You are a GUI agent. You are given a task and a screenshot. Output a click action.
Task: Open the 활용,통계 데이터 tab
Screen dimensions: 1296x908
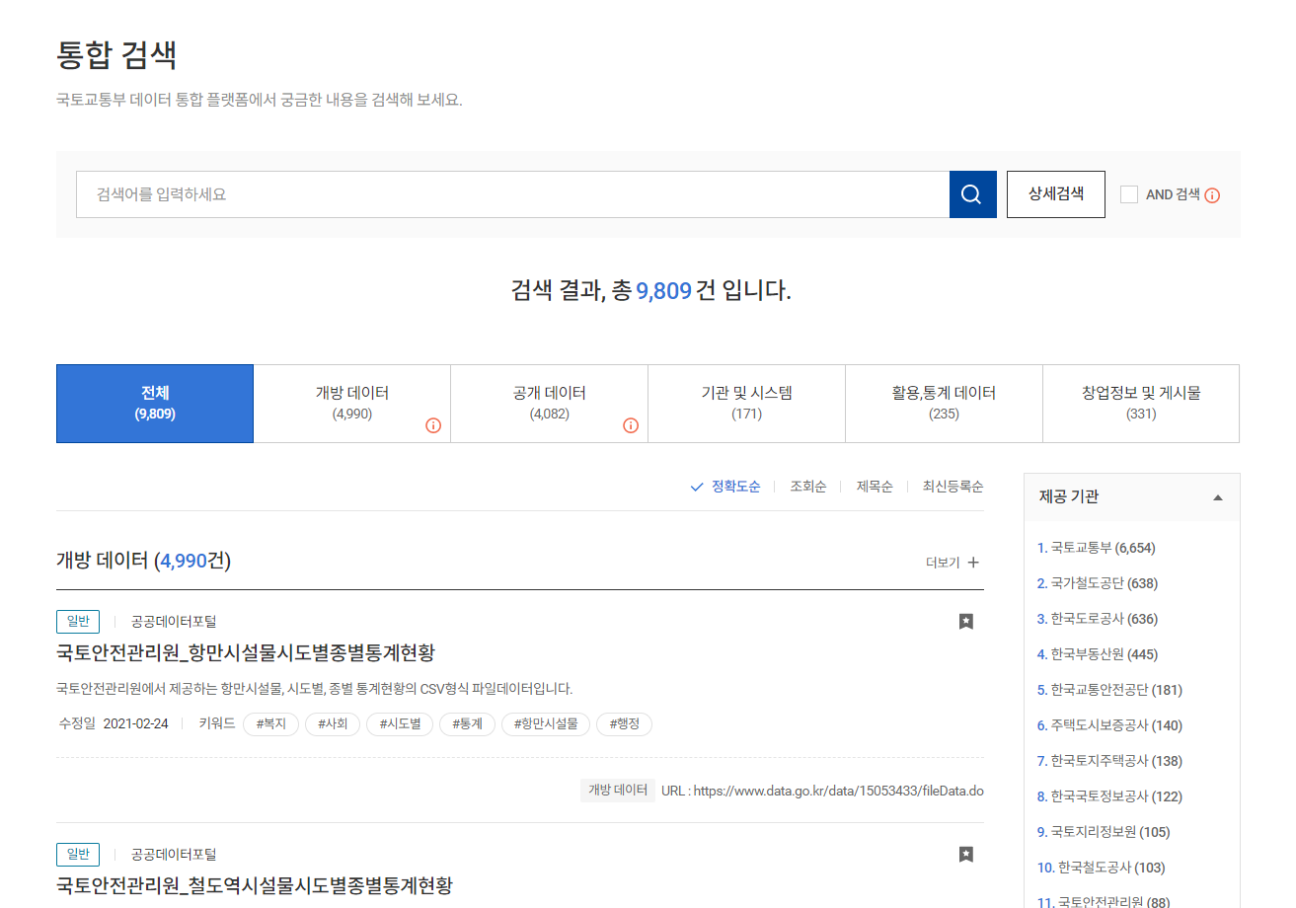pyautogui.click(x=944, y=403)
